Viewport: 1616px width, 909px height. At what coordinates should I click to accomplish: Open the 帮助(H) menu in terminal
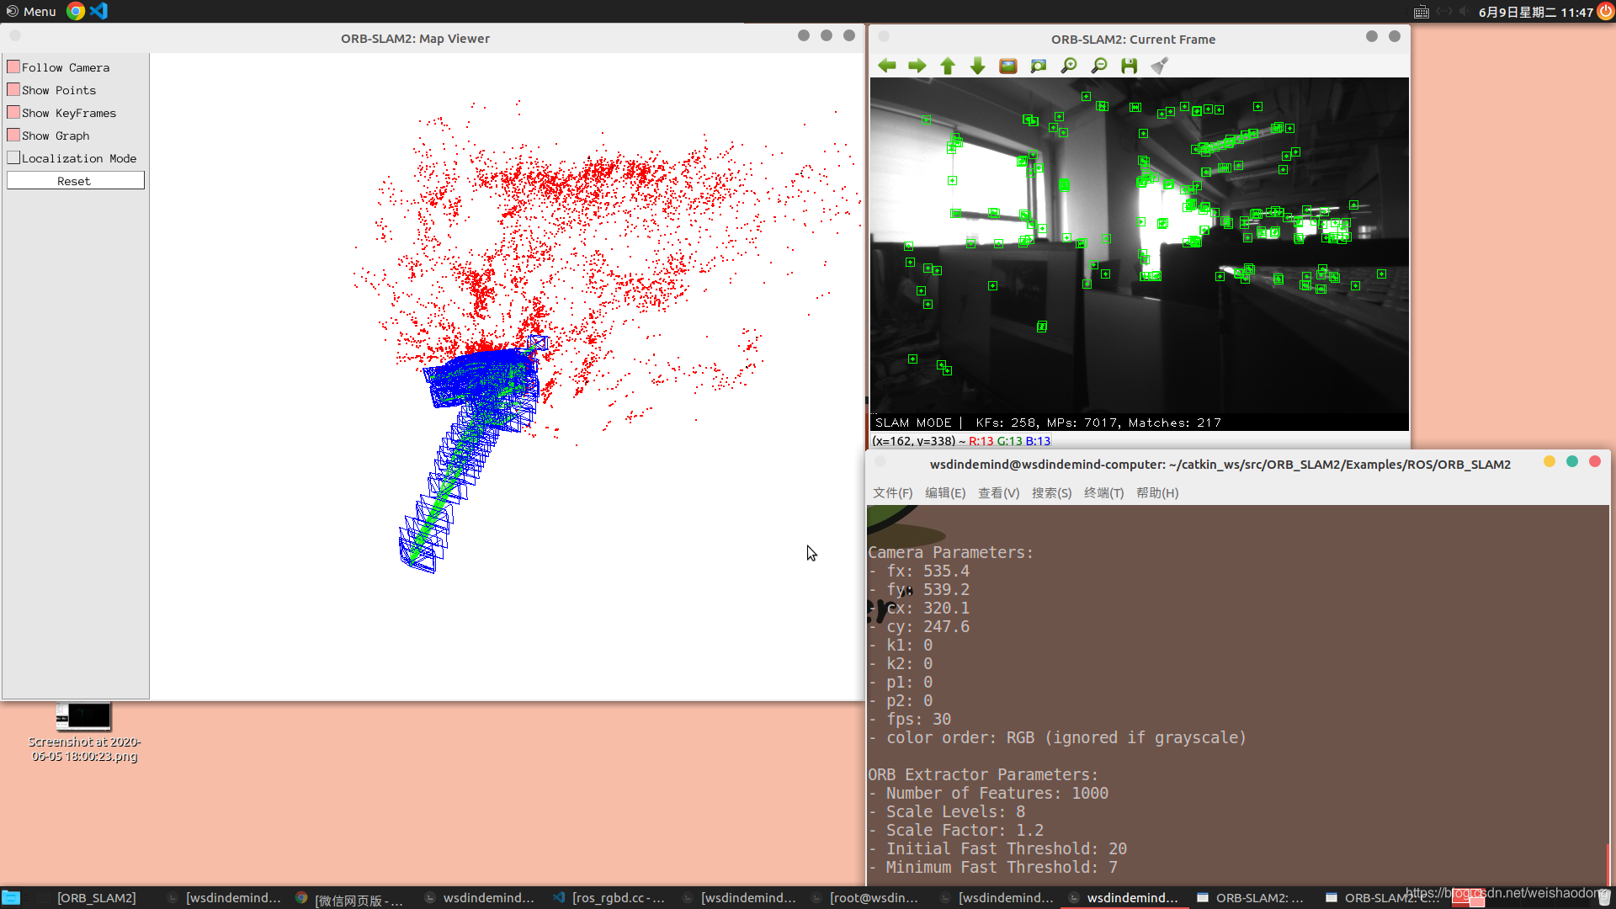pyautogui.click(x=1157, y=493)
